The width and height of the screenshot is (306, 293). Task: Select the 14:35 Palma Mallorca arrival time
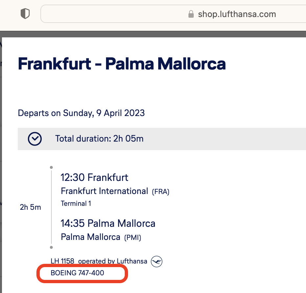(108, 224)
